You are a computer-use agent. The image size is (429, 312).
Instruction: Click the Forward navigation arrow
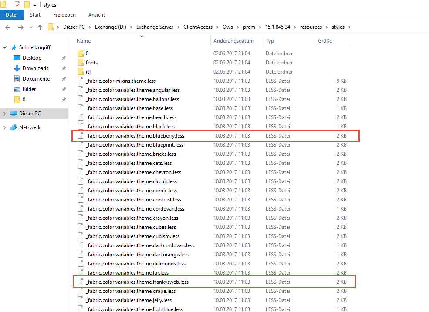[x=20, y=27]
